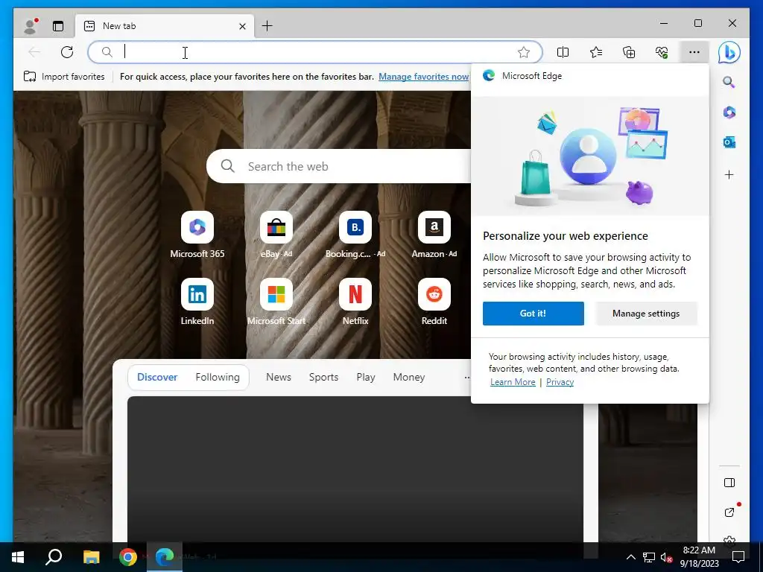Select the Following feed tab

coord(218,377)
